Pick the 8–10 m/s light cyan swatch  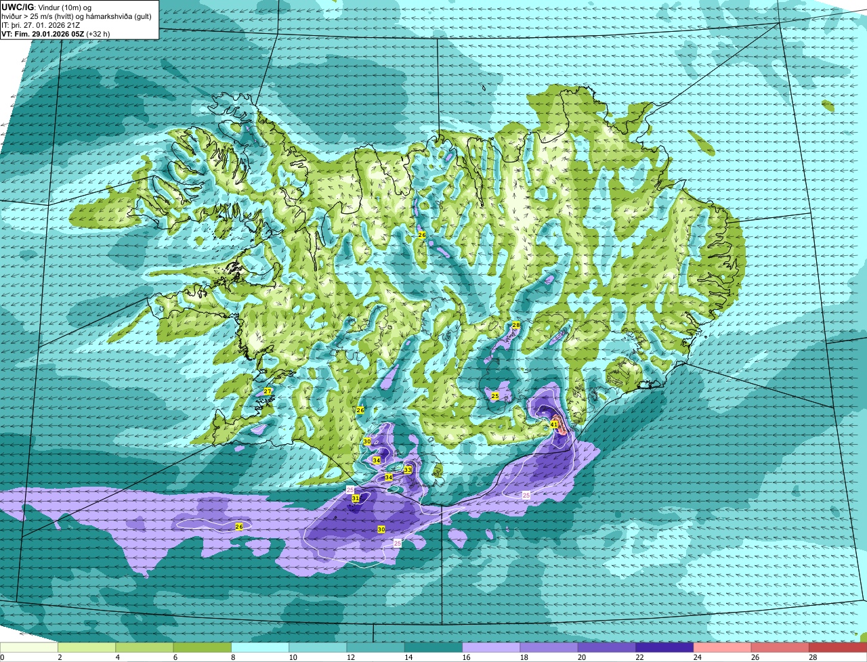[260, 647]
